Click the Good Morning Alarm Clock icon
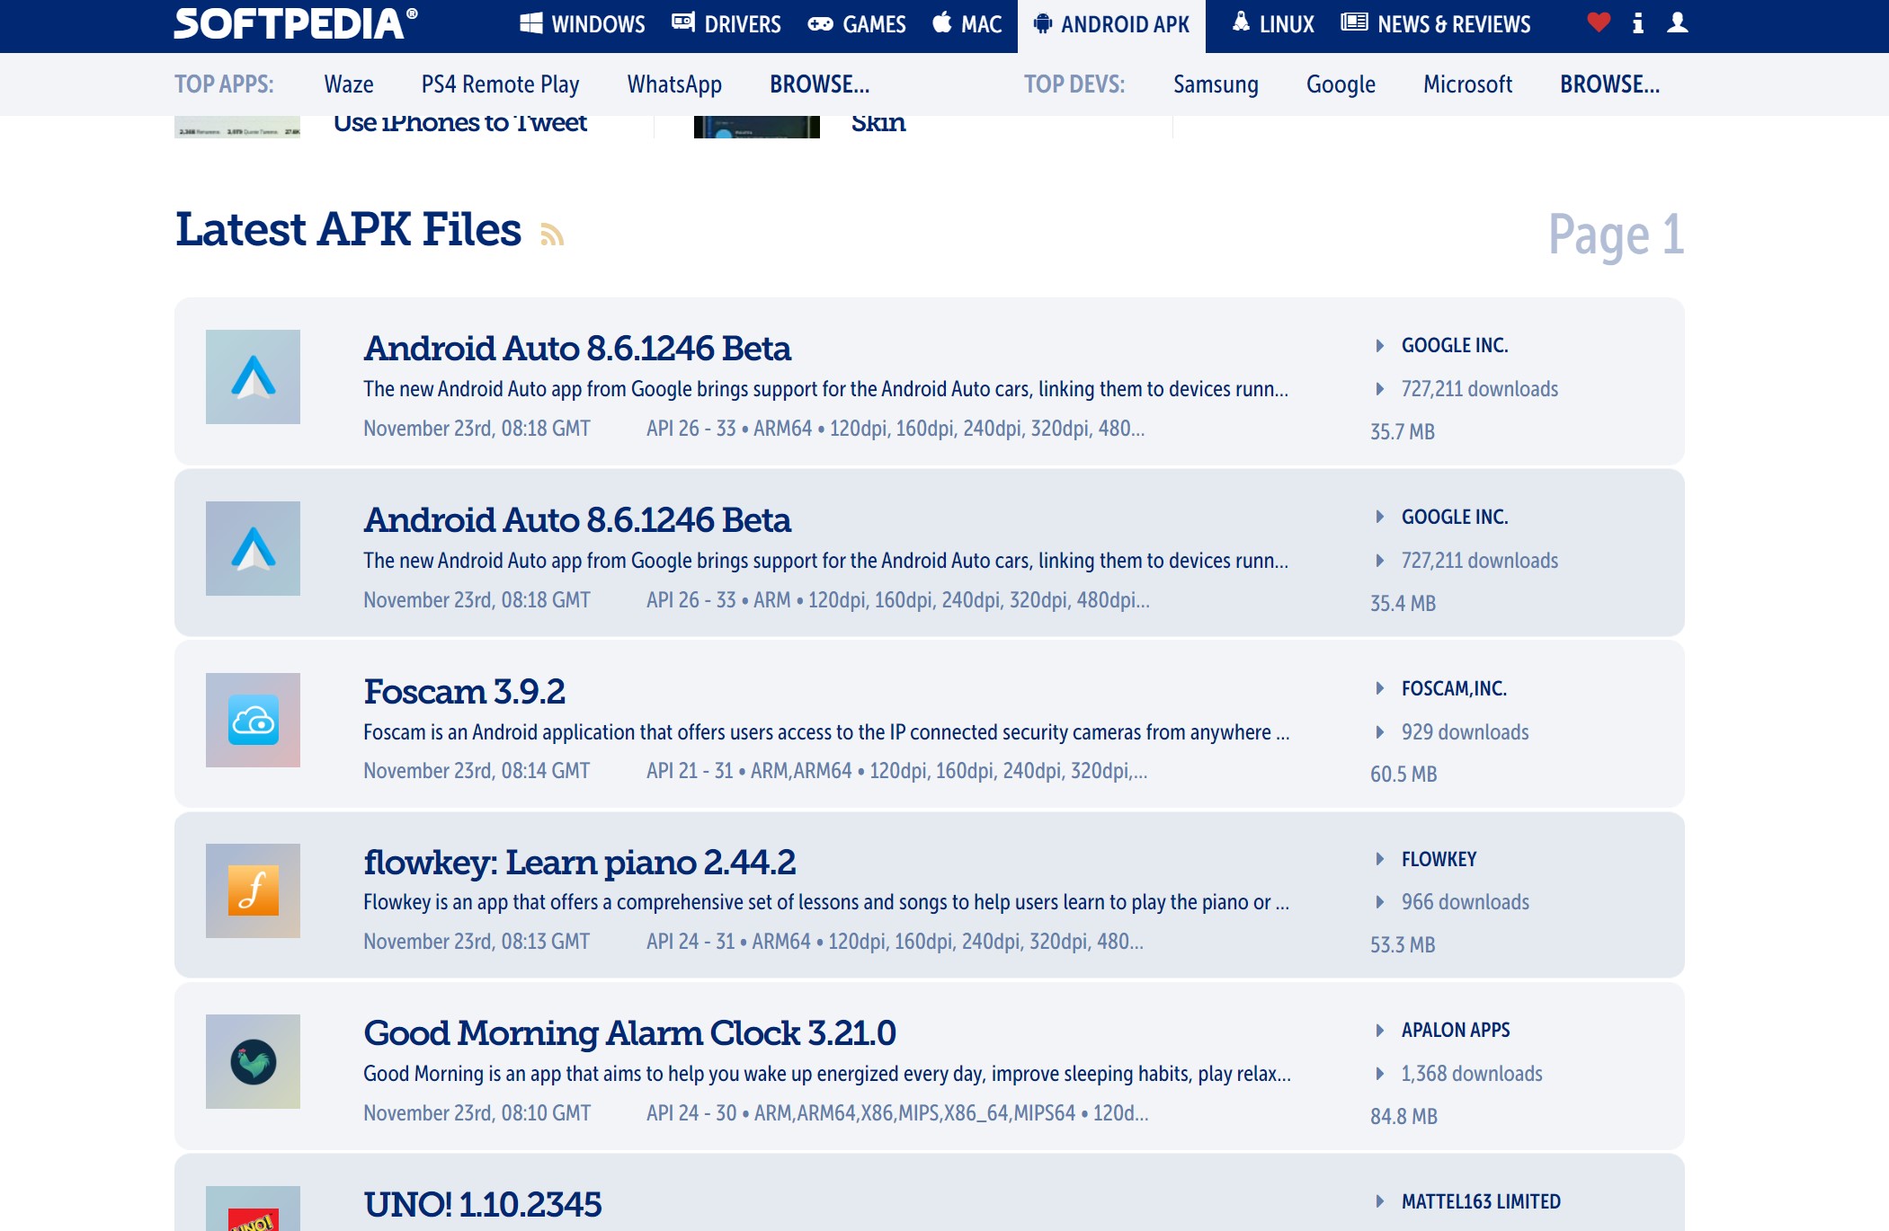1889x1231 pixels. [254, 1060]
